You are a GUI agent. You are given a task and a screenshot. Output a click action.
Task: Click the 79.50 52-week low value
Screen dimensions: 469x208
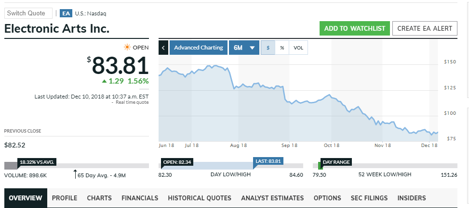point(320,175)
